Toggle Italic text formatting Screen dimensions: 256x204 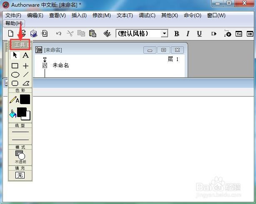click(x=188, y=33)
